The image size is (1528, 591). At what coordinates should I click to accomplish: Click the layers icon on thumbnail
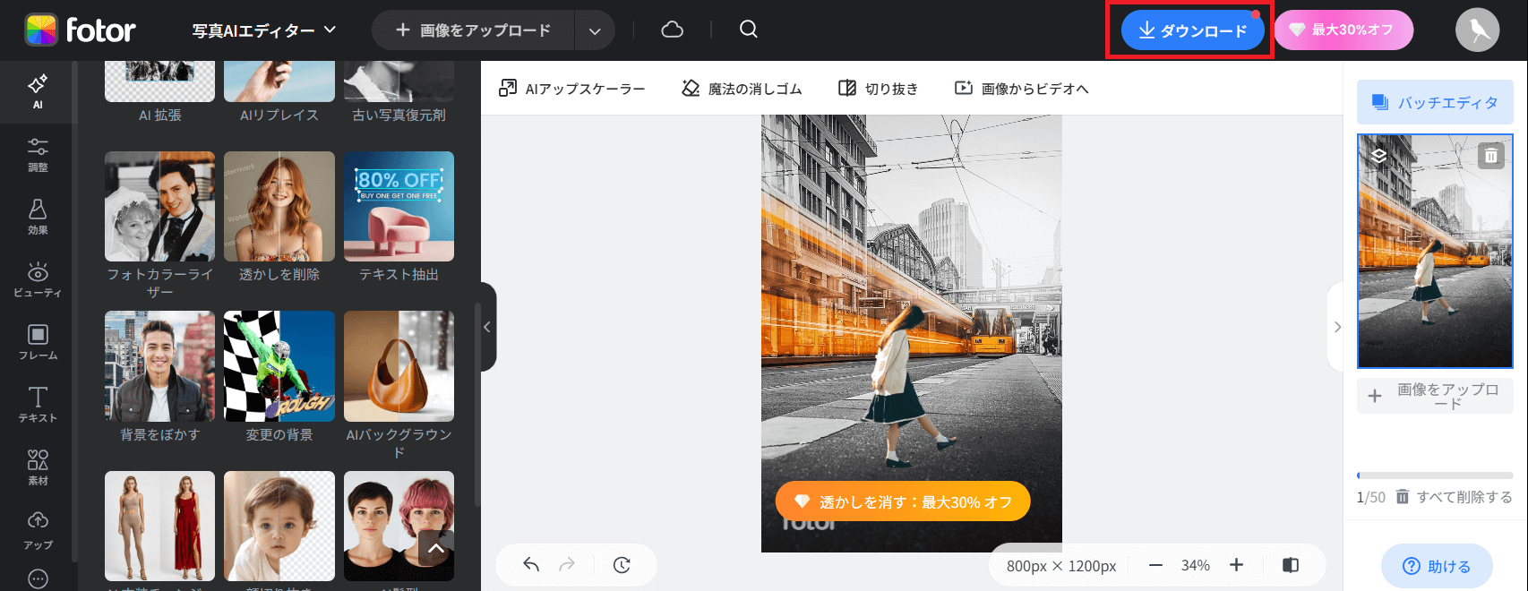tap(1379, 156)
